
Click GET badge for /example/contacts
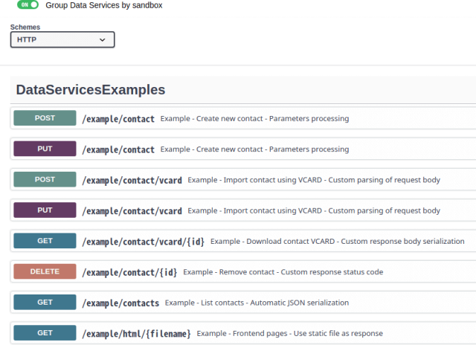(45, 303)
